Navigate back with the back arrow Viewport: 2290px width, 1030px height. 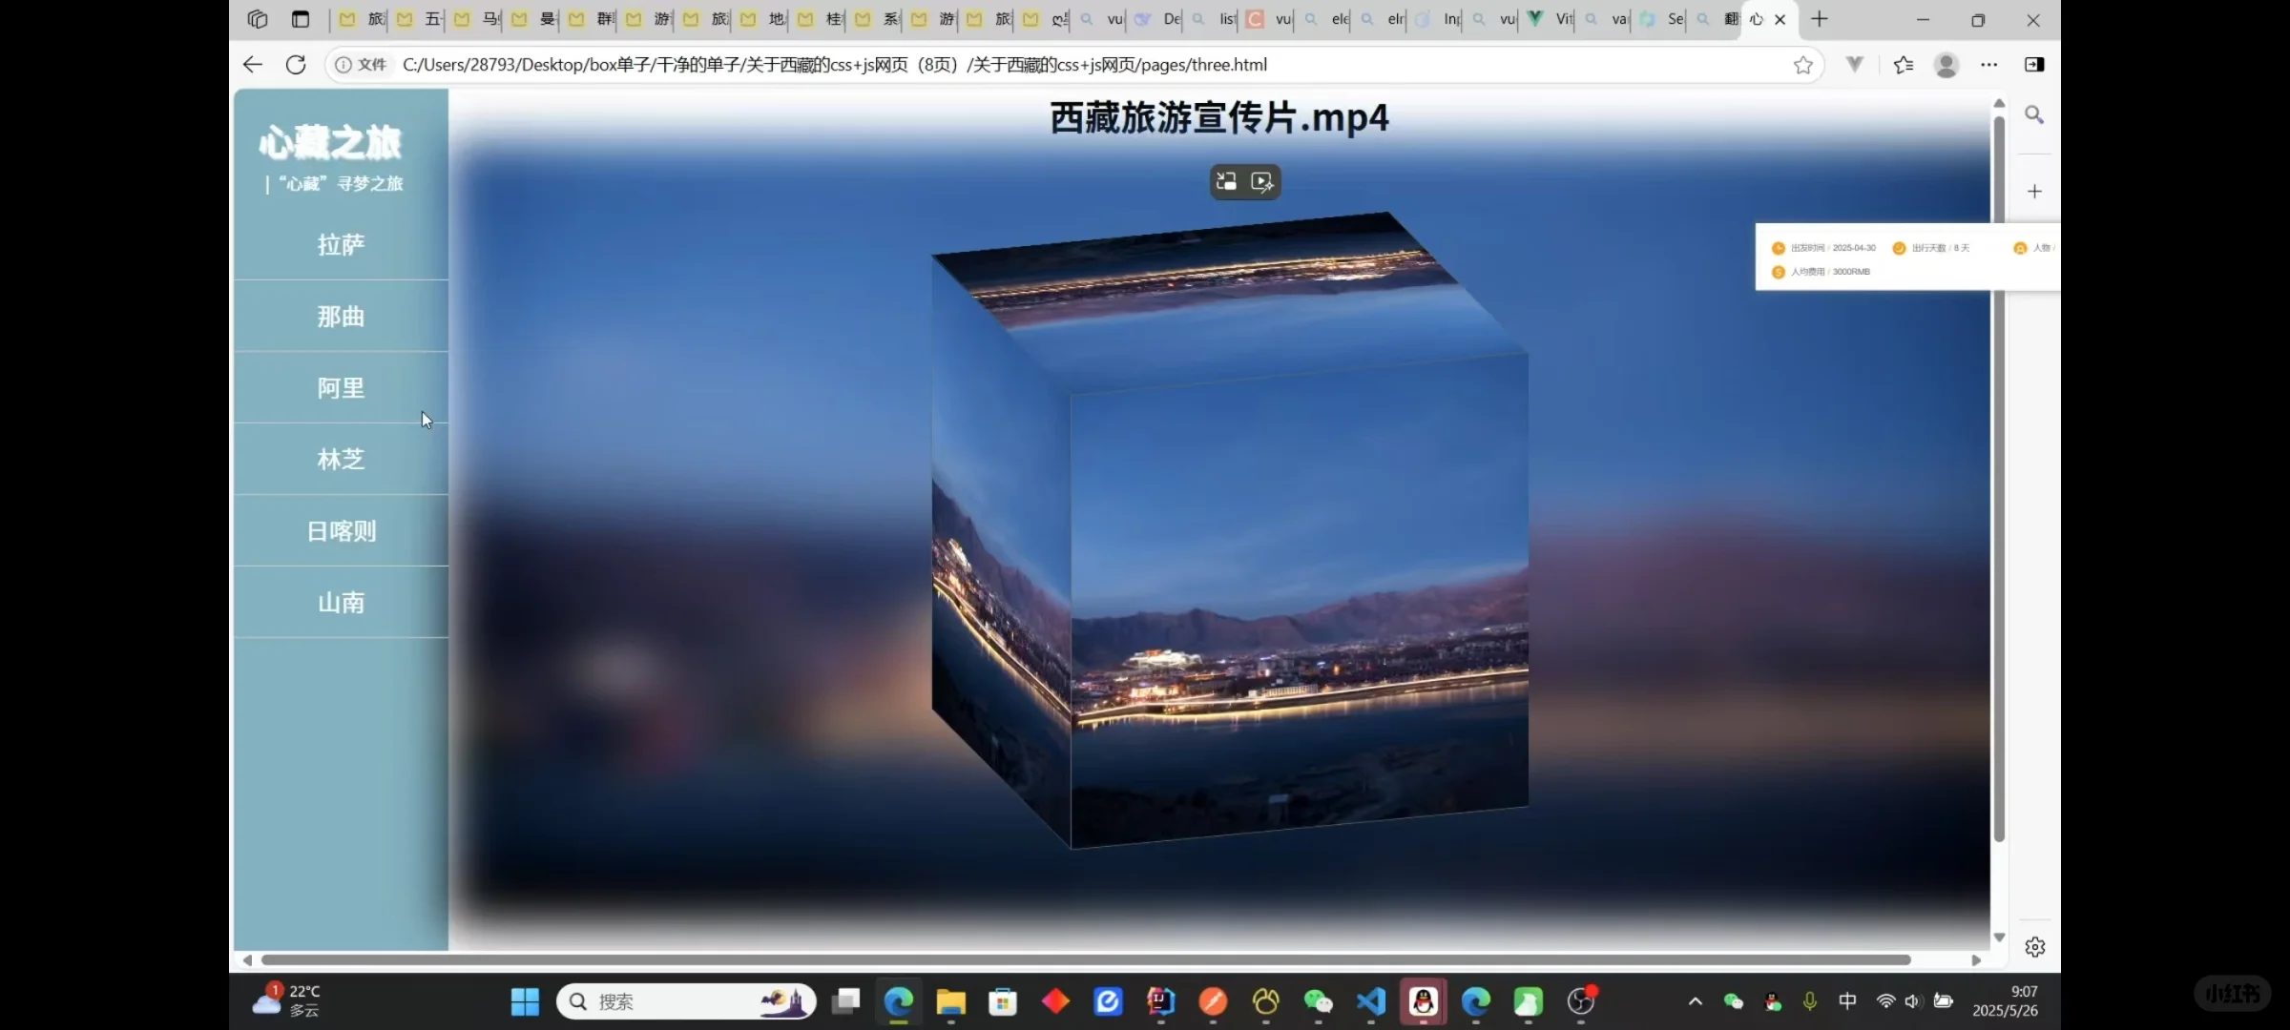251,64
